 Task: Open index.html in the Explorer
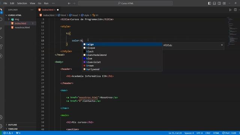click(x=21, y=23)
